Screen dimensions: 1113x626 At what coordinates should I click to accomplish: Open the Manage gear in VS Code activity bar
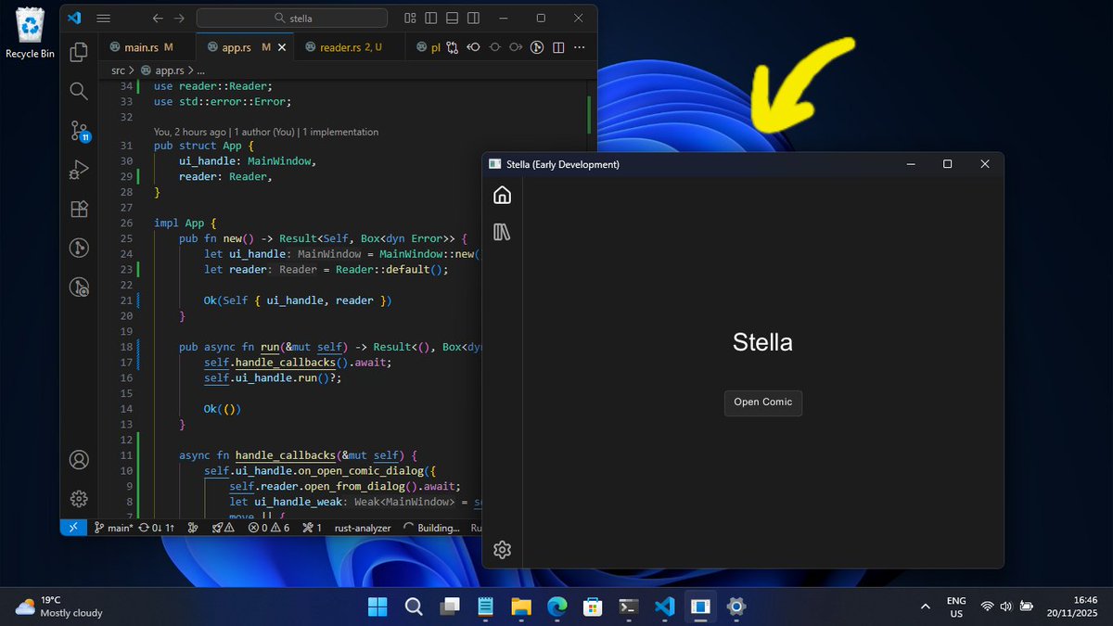coord(79,499)
